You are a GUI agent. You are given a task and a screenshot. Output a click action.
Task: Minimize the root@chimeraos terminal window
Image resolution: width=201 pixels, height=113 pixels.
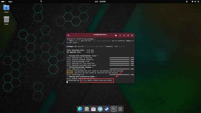124,35
